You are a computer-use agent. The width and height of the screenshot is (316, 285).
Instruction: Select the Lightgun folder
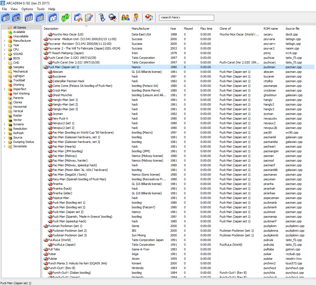[19, 76]
